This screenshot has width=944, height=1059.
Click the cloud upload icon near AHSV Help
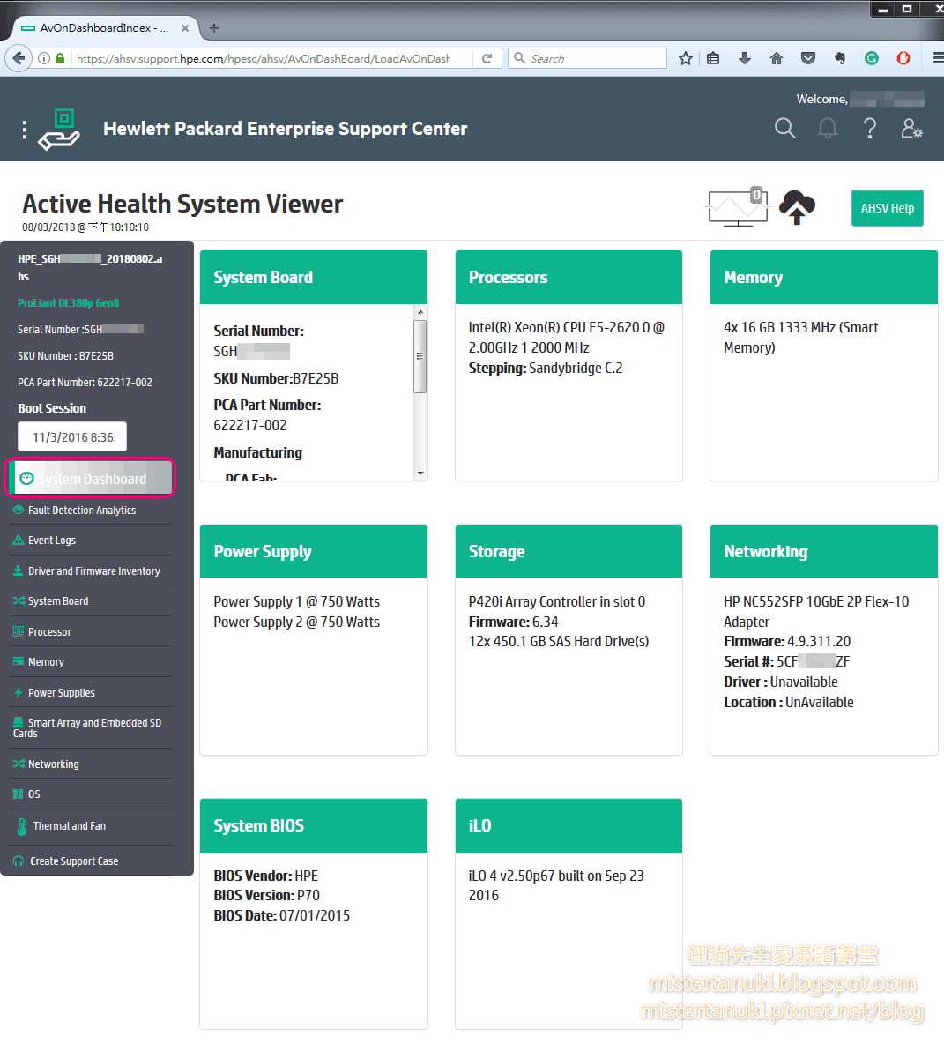[x=797, y=207]
